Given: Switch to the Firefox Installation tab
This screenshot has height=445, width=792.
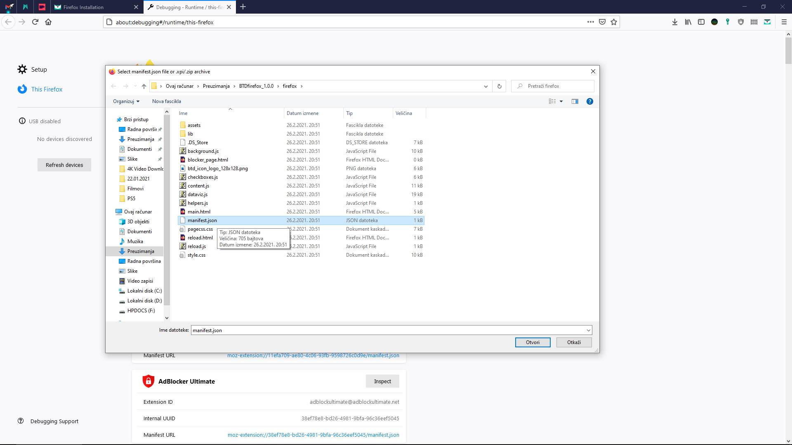Looking at the screenshot, I should click(x=83, y=7).
